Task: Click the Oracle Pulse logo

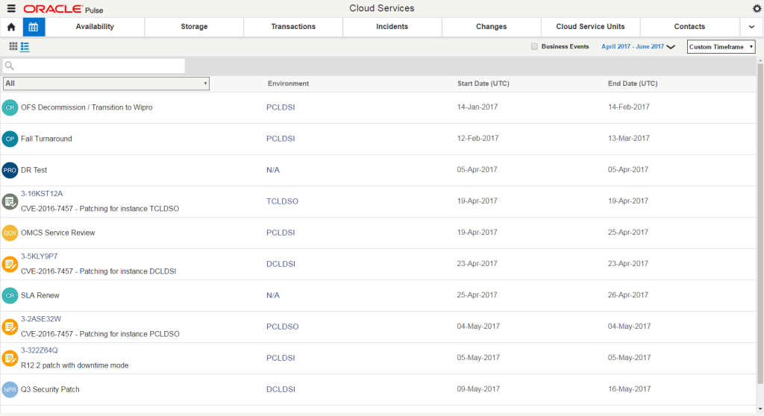Action: coord(63,9)
